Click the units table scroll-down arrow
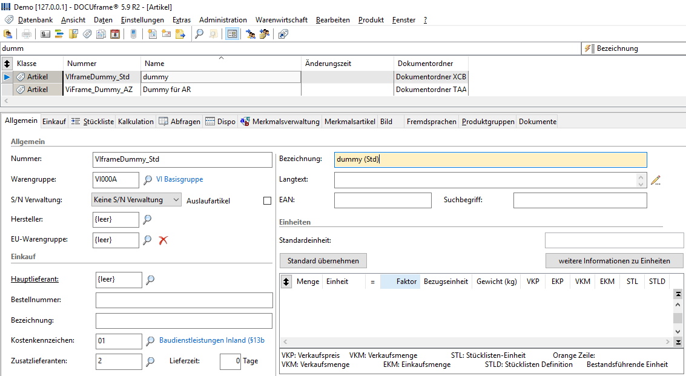686x376 pixels. (x=678, y=331)
